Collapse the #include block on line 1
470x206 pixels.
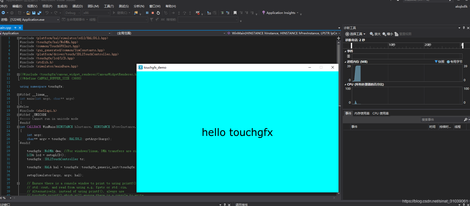pyautogui.click(x=18, y=38)
